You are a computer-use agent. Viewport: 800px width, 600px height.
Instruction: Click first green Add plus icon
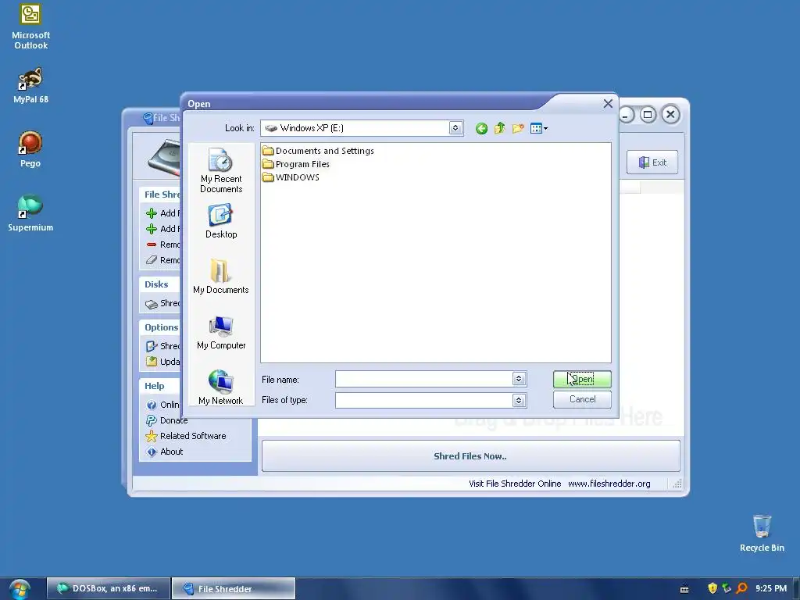tap(152, 213)
